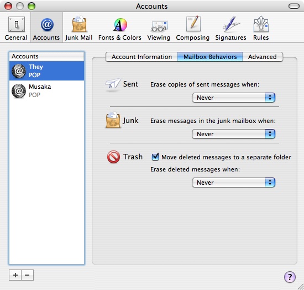
Task: Open the Composing preferences pane
Action: click(193, 28)
